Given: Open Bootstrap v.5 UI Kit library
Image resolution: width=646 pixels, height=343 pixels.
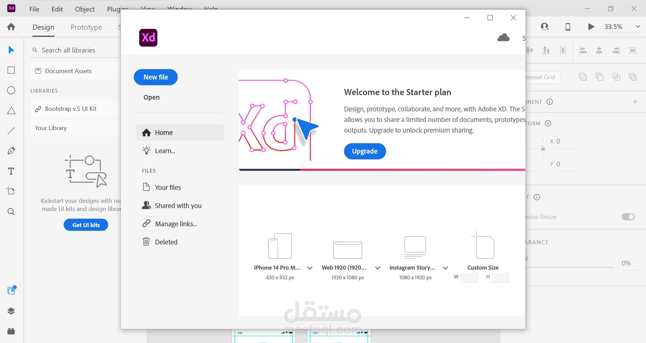Looking at the screenshot, I should pyautogui.click(x=75, y=109).
